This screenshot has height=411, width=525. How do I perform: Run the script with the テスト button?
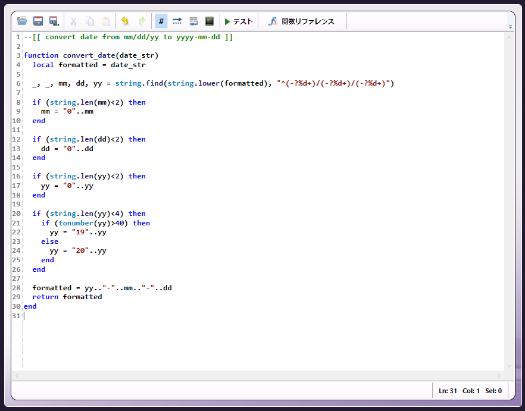coord(239,21)
